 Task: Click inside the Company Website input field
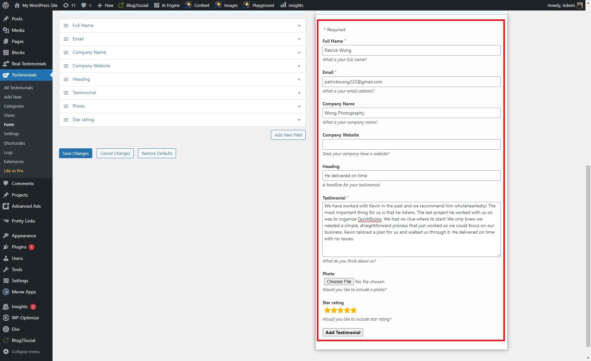[411, 144]
